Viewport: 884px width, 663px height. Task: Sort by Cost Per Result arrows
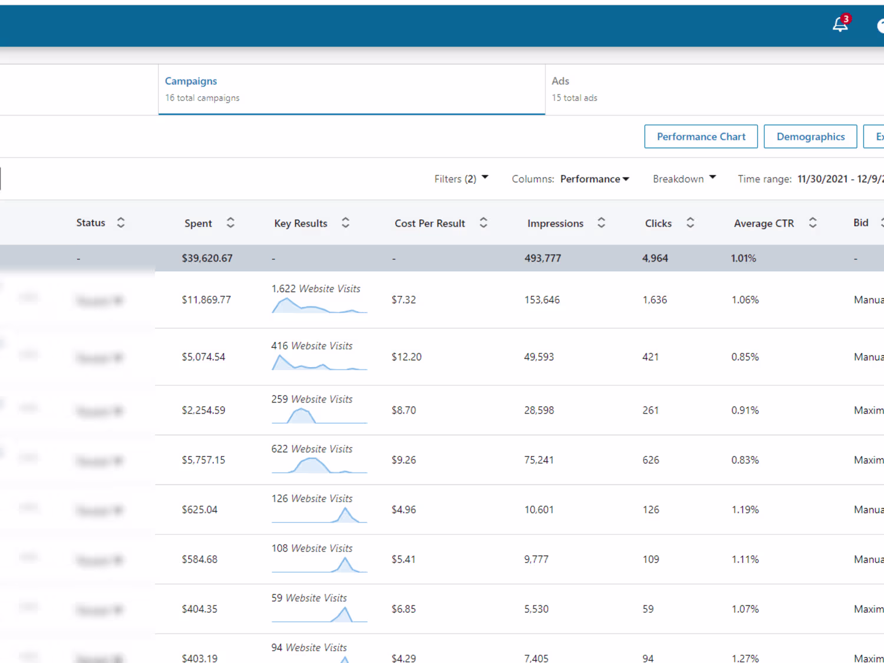(x=483, y=223)
